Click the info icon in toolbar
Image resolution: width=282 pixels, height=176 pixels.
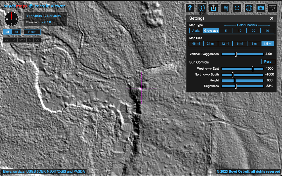201,8
